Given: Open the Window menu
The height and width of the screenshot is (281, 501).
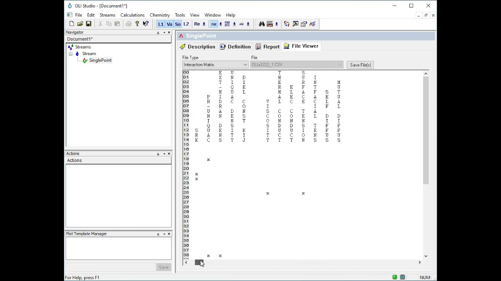Looking at the screenshot, I should pyautogui.click(x=213, y=15).
